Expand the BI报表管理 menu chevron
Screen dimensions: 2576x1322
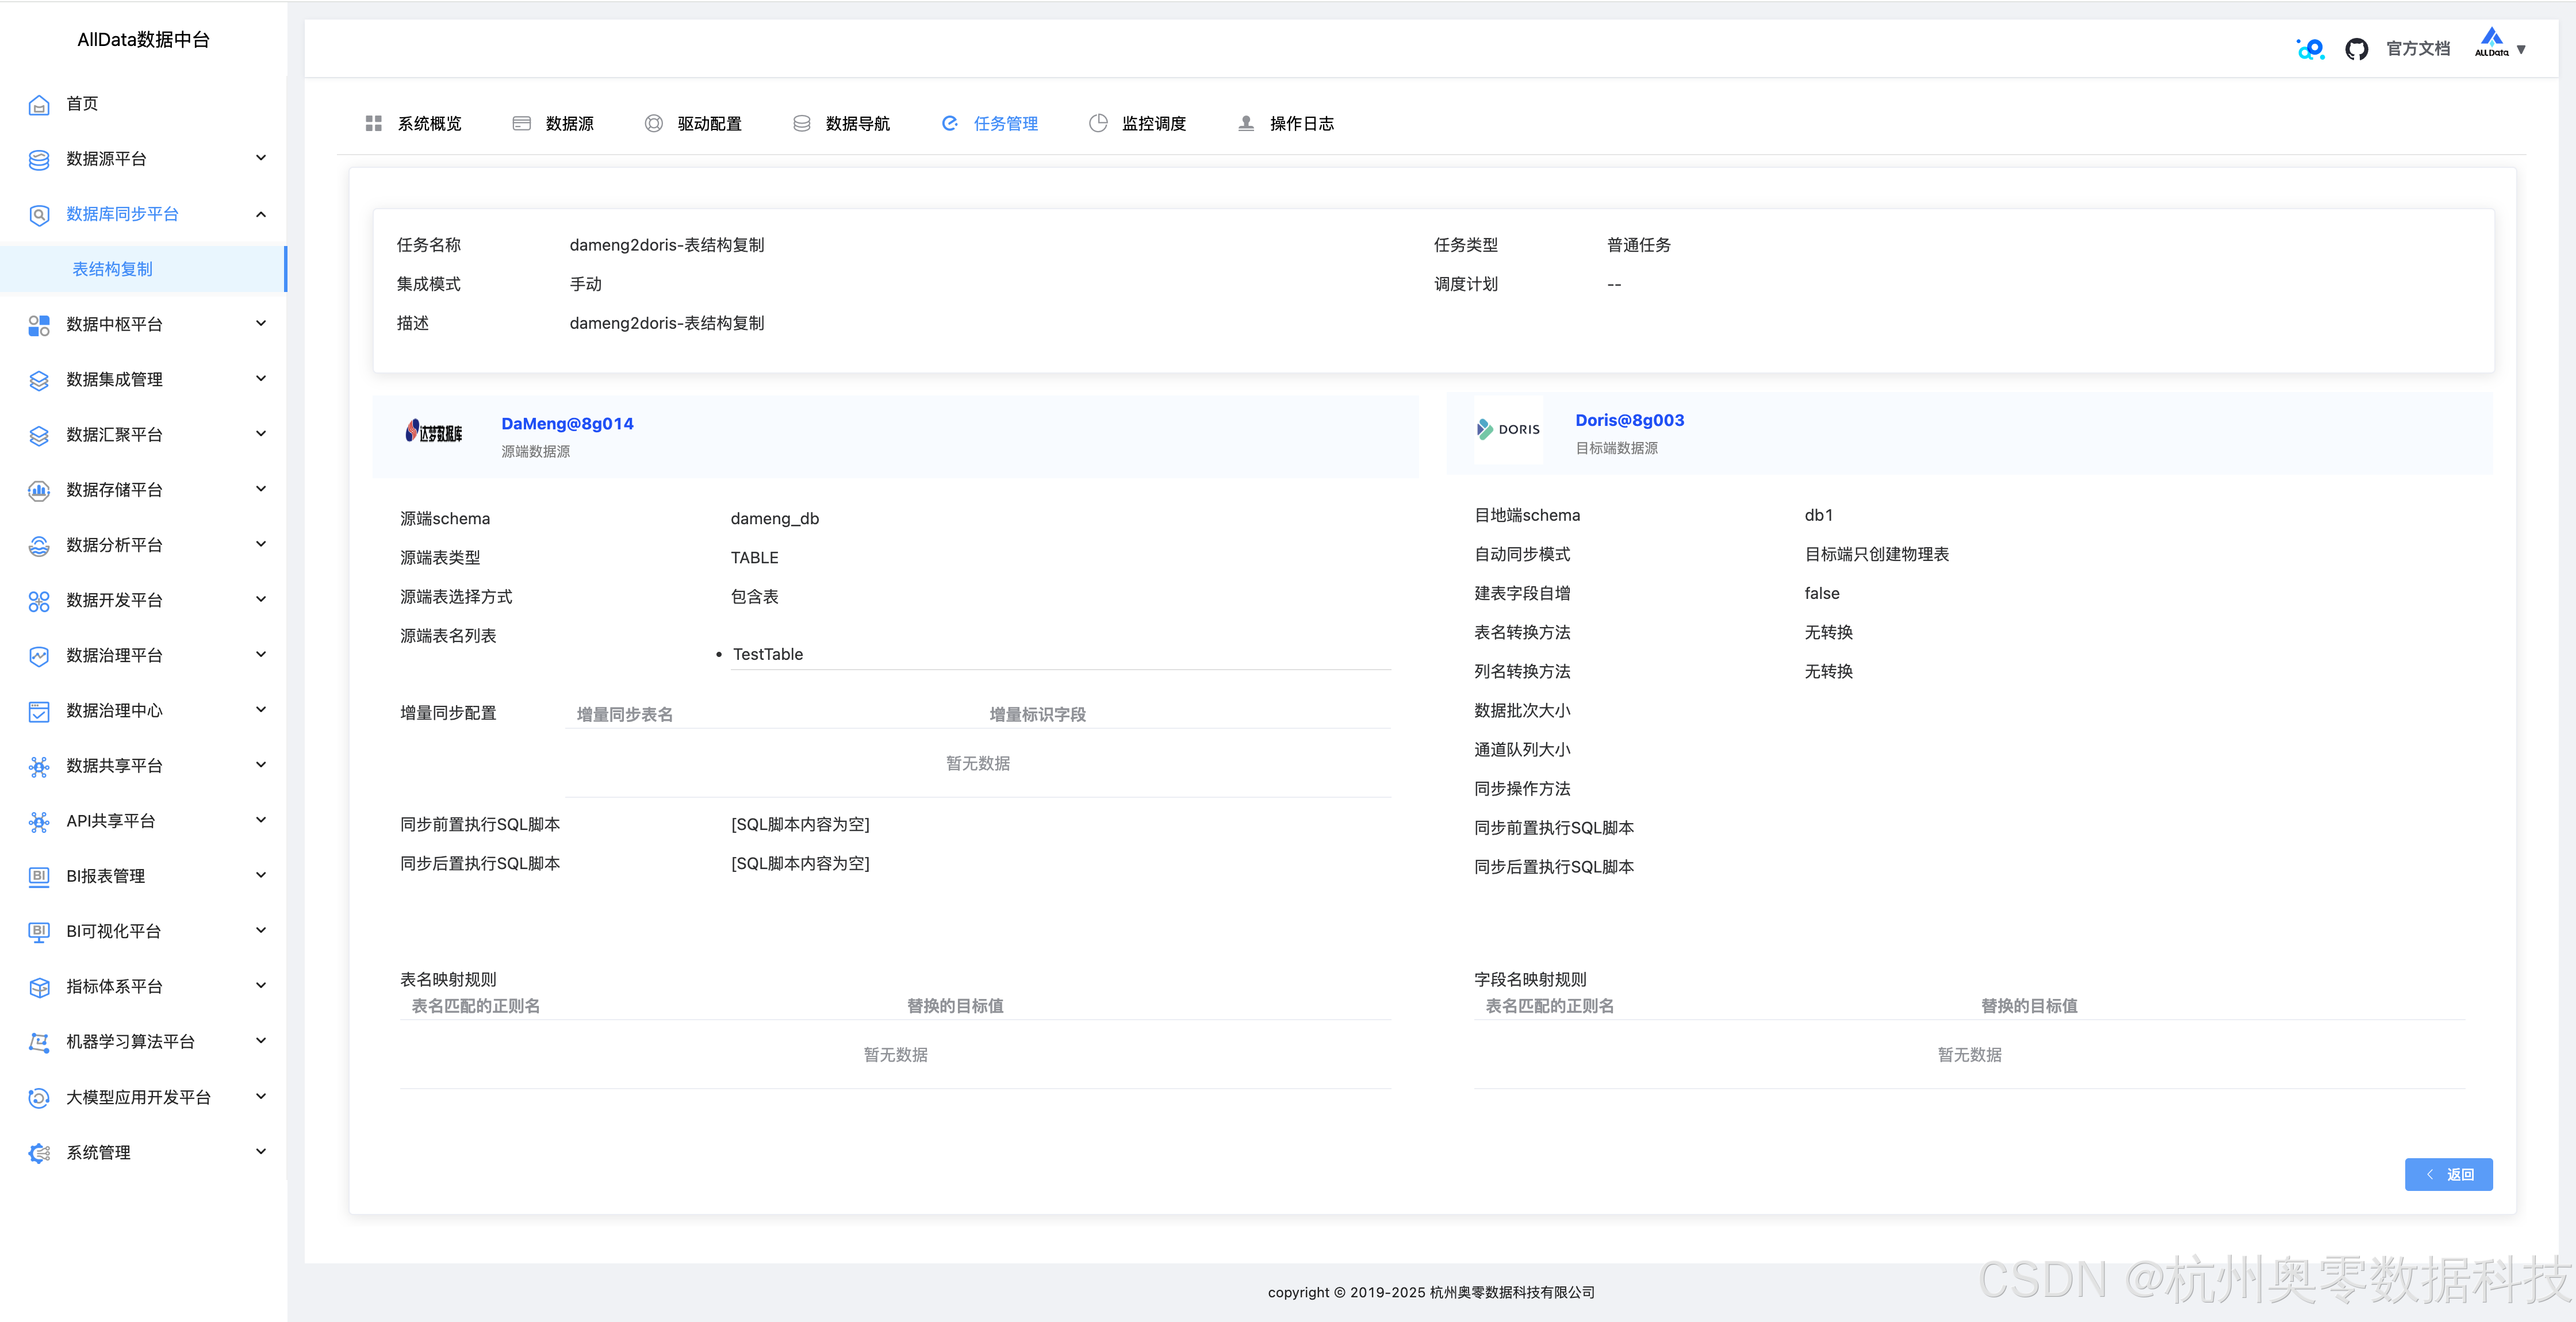(x=261, y=876)
